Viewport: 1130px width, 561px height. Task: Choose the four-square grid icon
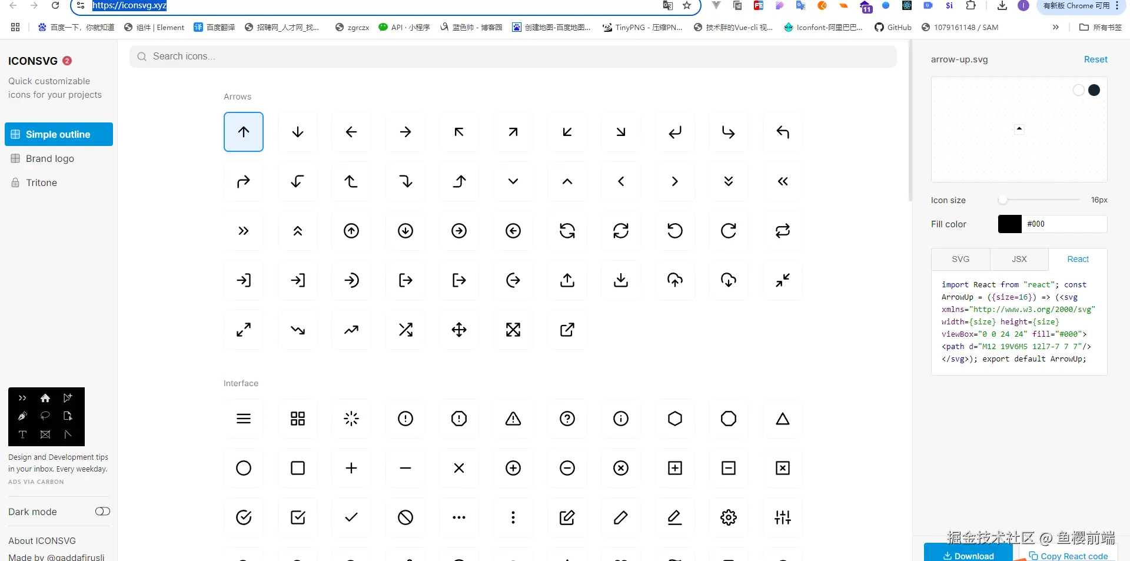[x=298, y=419]
